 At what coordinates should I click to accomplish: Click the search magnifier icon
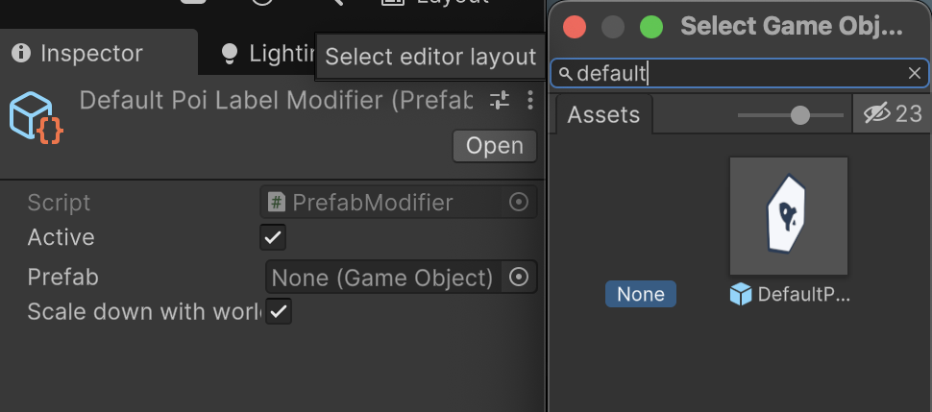567,74
